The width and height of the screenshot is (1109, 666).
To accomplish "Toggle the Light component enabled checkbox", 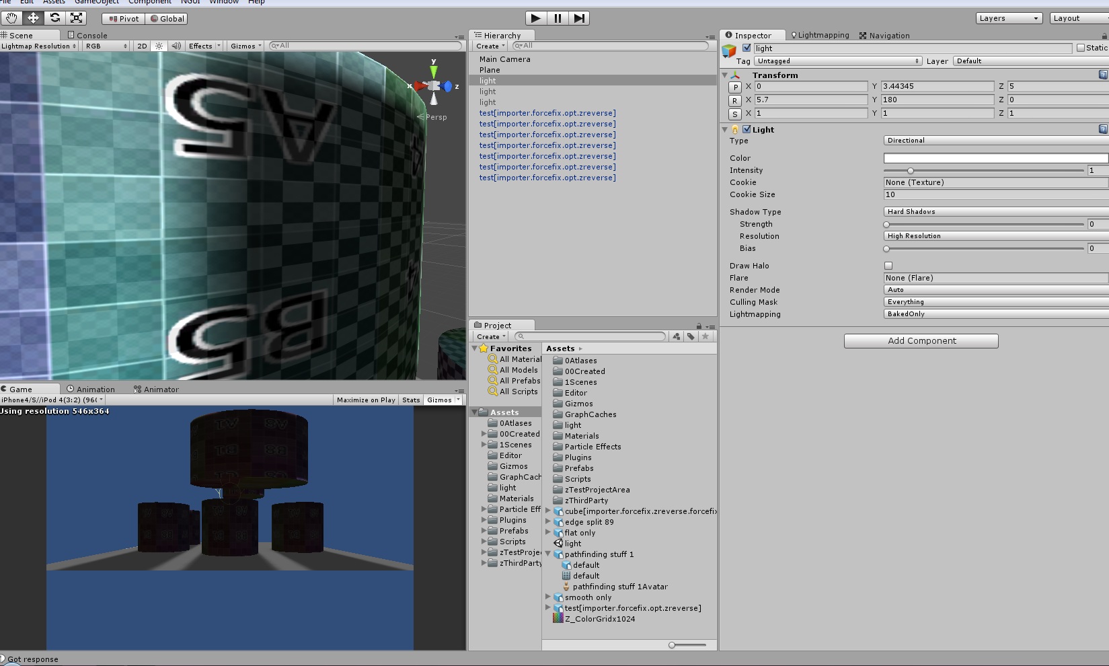I will pyautogui.click(x=747, y=129).
